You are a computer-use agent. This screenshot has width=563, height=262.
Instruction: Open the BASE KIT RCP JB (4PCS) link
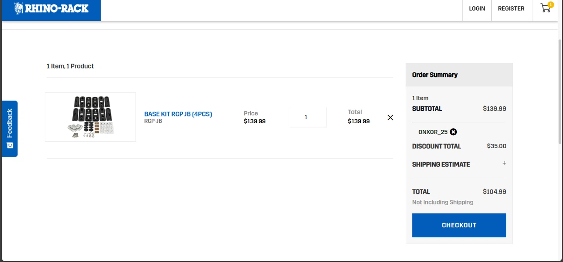(178, 114)
